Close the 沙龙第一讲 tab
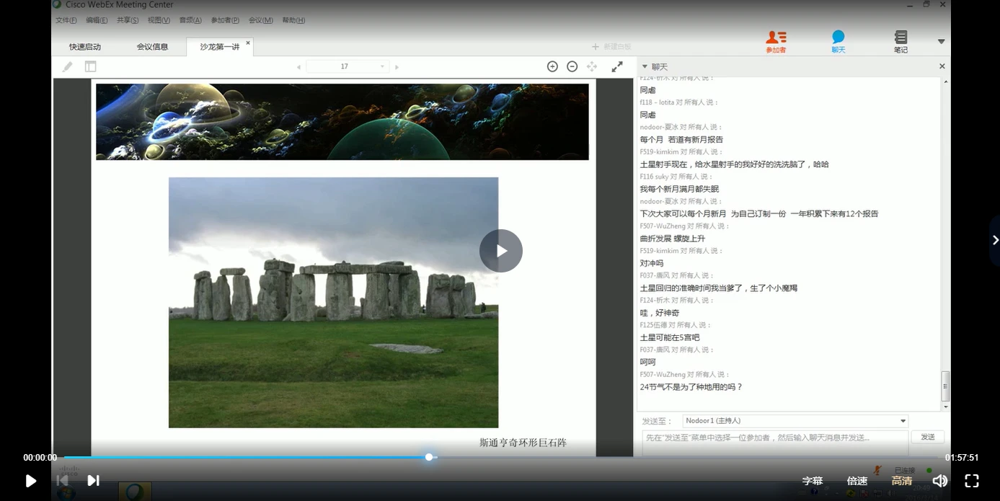1000x501 pixels. (x=248, y=43)
